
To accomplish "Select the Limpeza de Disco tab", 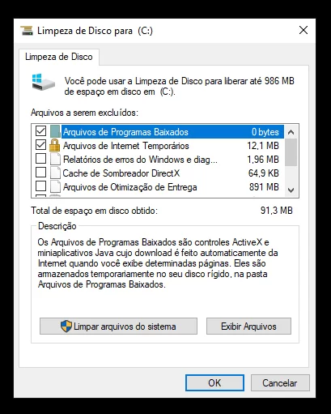I will 59,57.
